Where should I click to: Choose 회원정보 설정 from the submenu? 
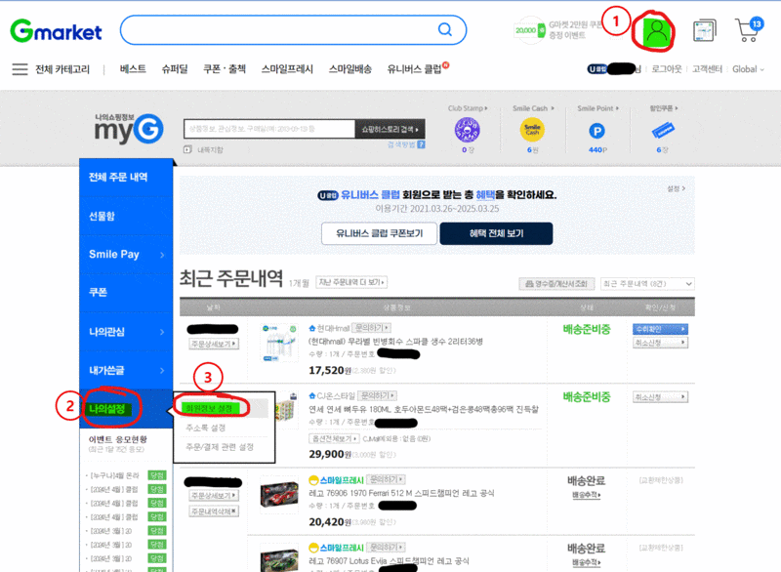coord(209,408)
